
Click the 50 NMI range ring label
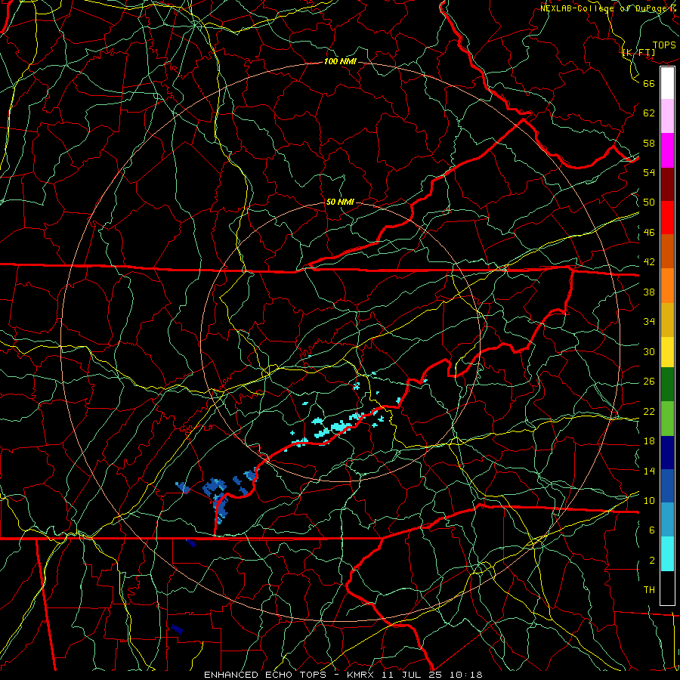click(340, 202)
